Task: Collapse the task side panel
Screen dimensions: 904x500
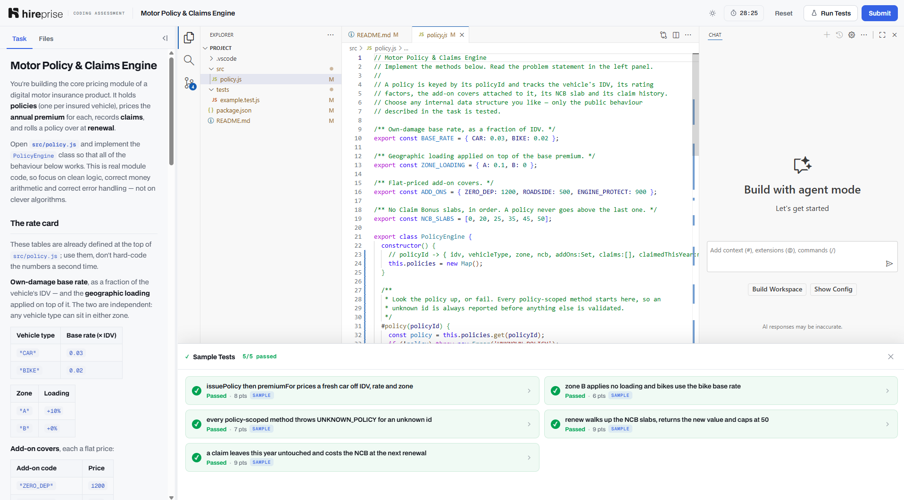Action: click(165, 39)
